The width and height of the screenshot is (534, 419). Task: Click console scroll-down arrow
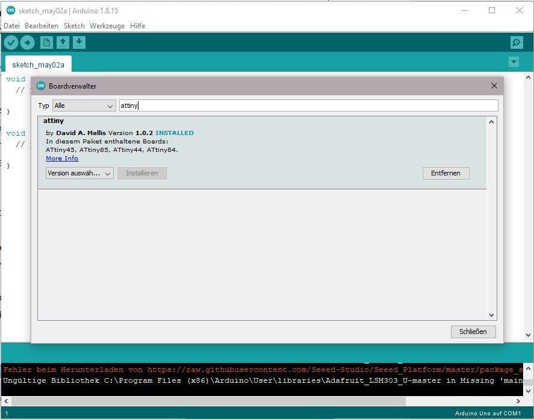528,391
